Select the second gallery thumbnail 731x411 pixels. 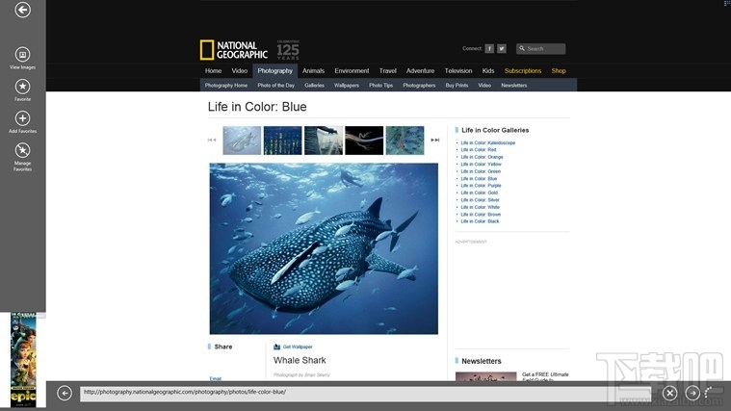282,141
